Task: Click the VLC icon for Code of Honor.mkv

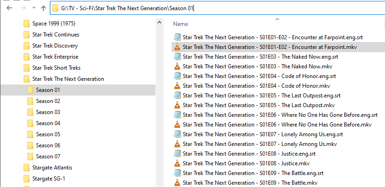Action: (177, 86)
